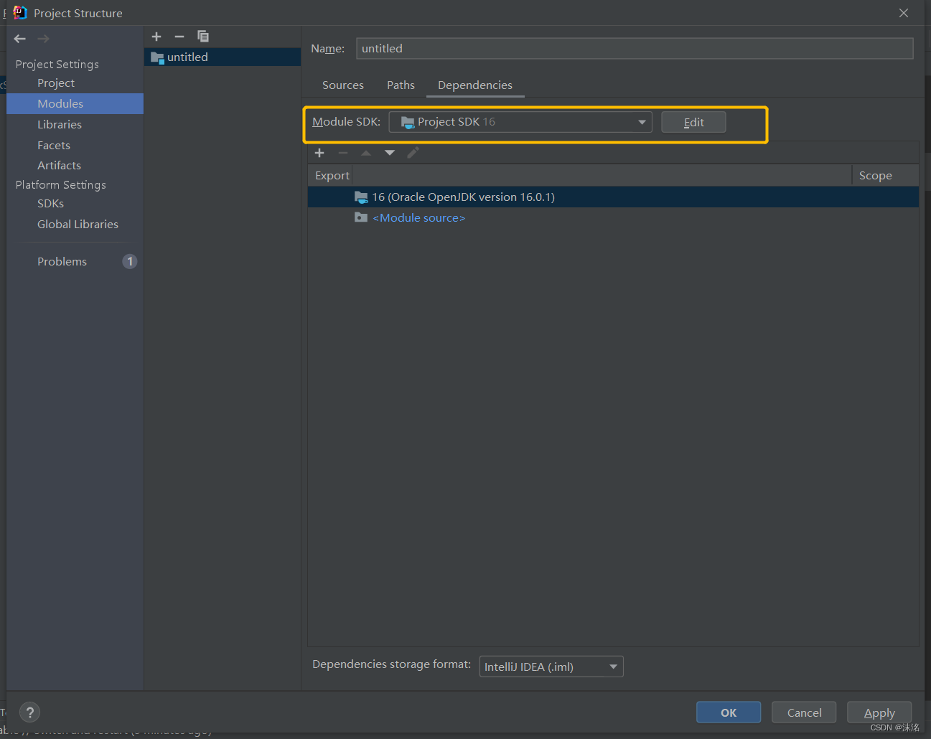Select Modules in Project Settings
The height and width of the screenshot is (739, 931).
point(75,103)
